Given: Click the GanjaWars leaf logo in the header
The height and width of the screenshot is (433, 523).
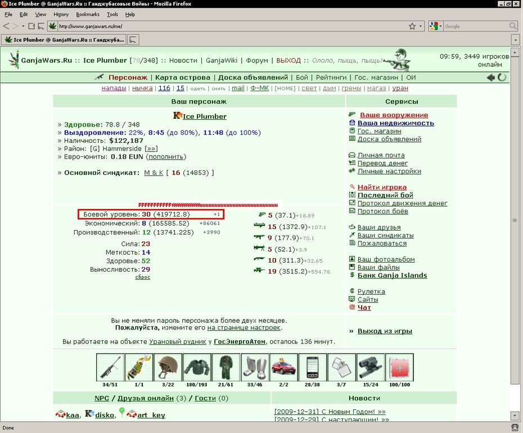Looking at the screenshot, I should pyautogui.click(x=13, y=60).
